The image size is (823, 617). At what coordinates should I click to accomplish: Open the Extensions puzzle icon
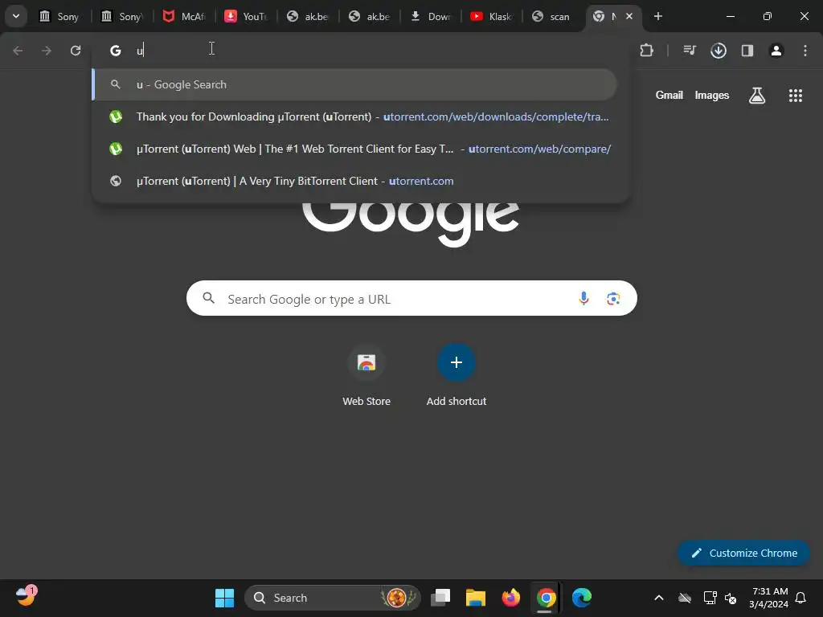coord(647,51)
